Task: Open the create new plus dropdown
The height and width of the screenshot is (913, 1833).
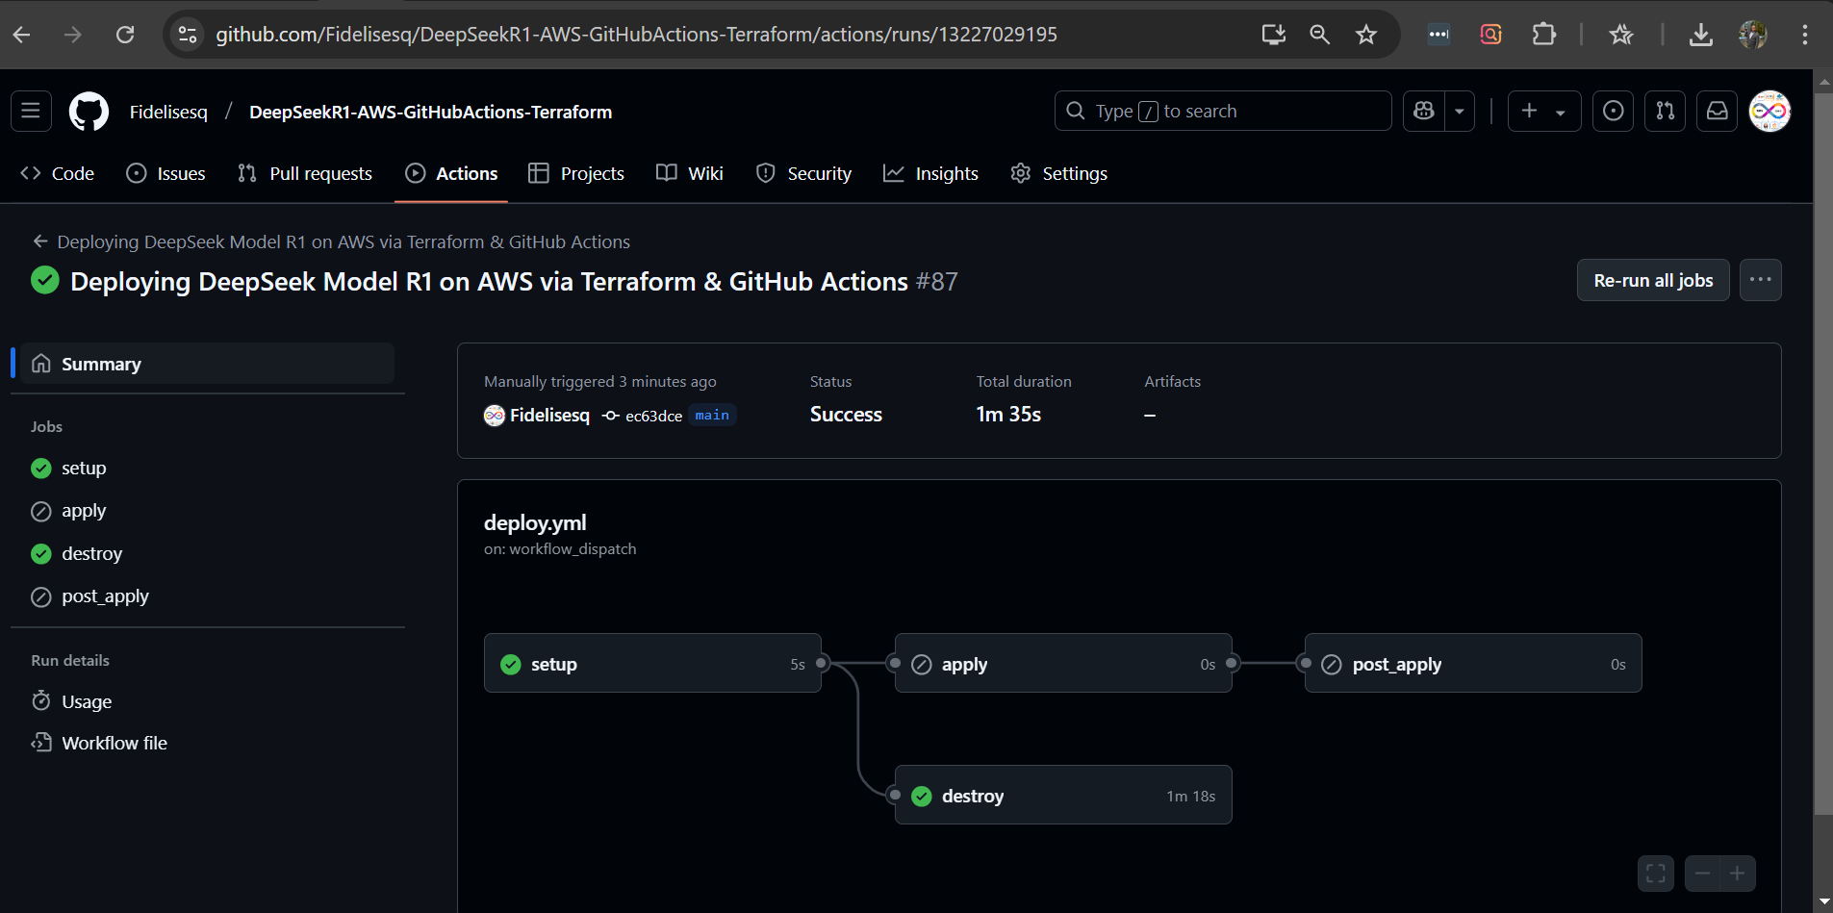Action: coord(1543,111)
